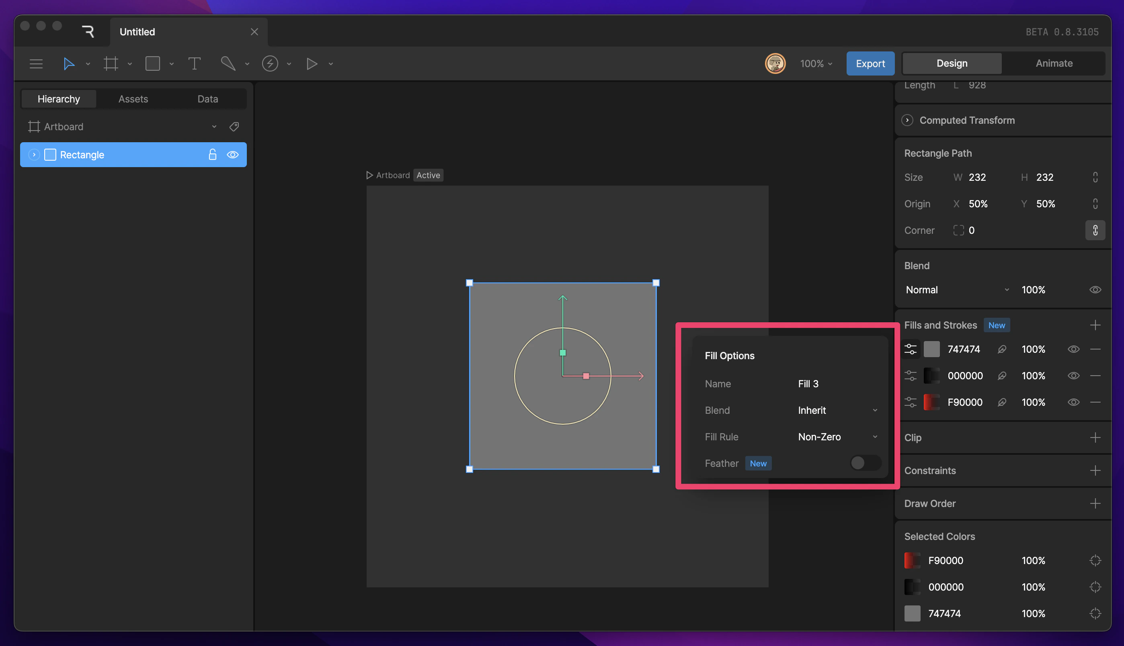Hide the Rectangle layer in hierarchy
This screenshot has width=1124, height=646.
point(233,154)
